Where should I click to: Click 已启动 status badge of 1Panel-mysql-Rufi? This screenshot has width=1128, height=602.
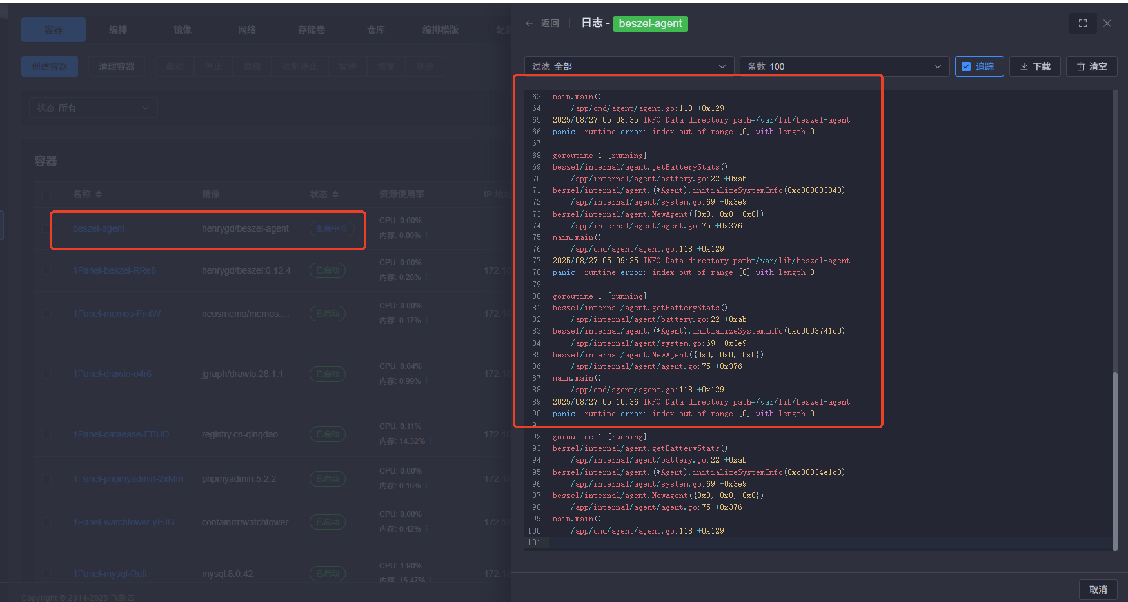328,574
